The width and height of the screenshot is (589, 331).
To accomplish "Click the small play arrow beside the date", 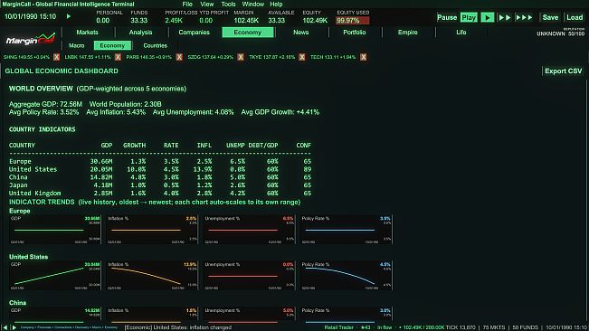I will pyautogui.click(x=69, y=16).
